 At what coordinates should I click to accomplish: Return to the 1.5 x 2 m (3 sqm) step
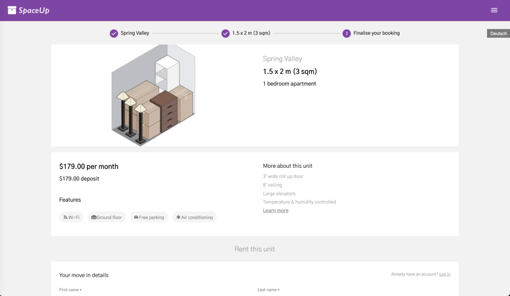point(251,33)
